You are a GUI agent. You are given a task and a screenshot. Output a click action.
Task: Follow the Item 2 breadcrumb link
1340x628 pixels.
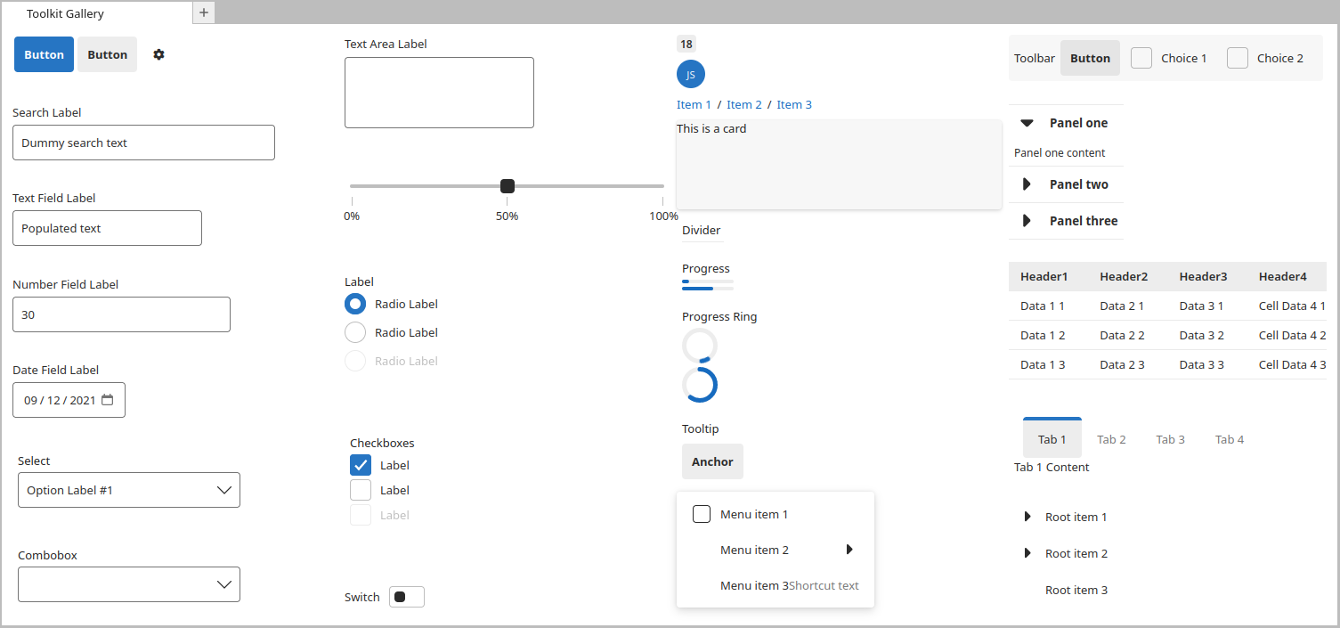click(x=744, y=104)
